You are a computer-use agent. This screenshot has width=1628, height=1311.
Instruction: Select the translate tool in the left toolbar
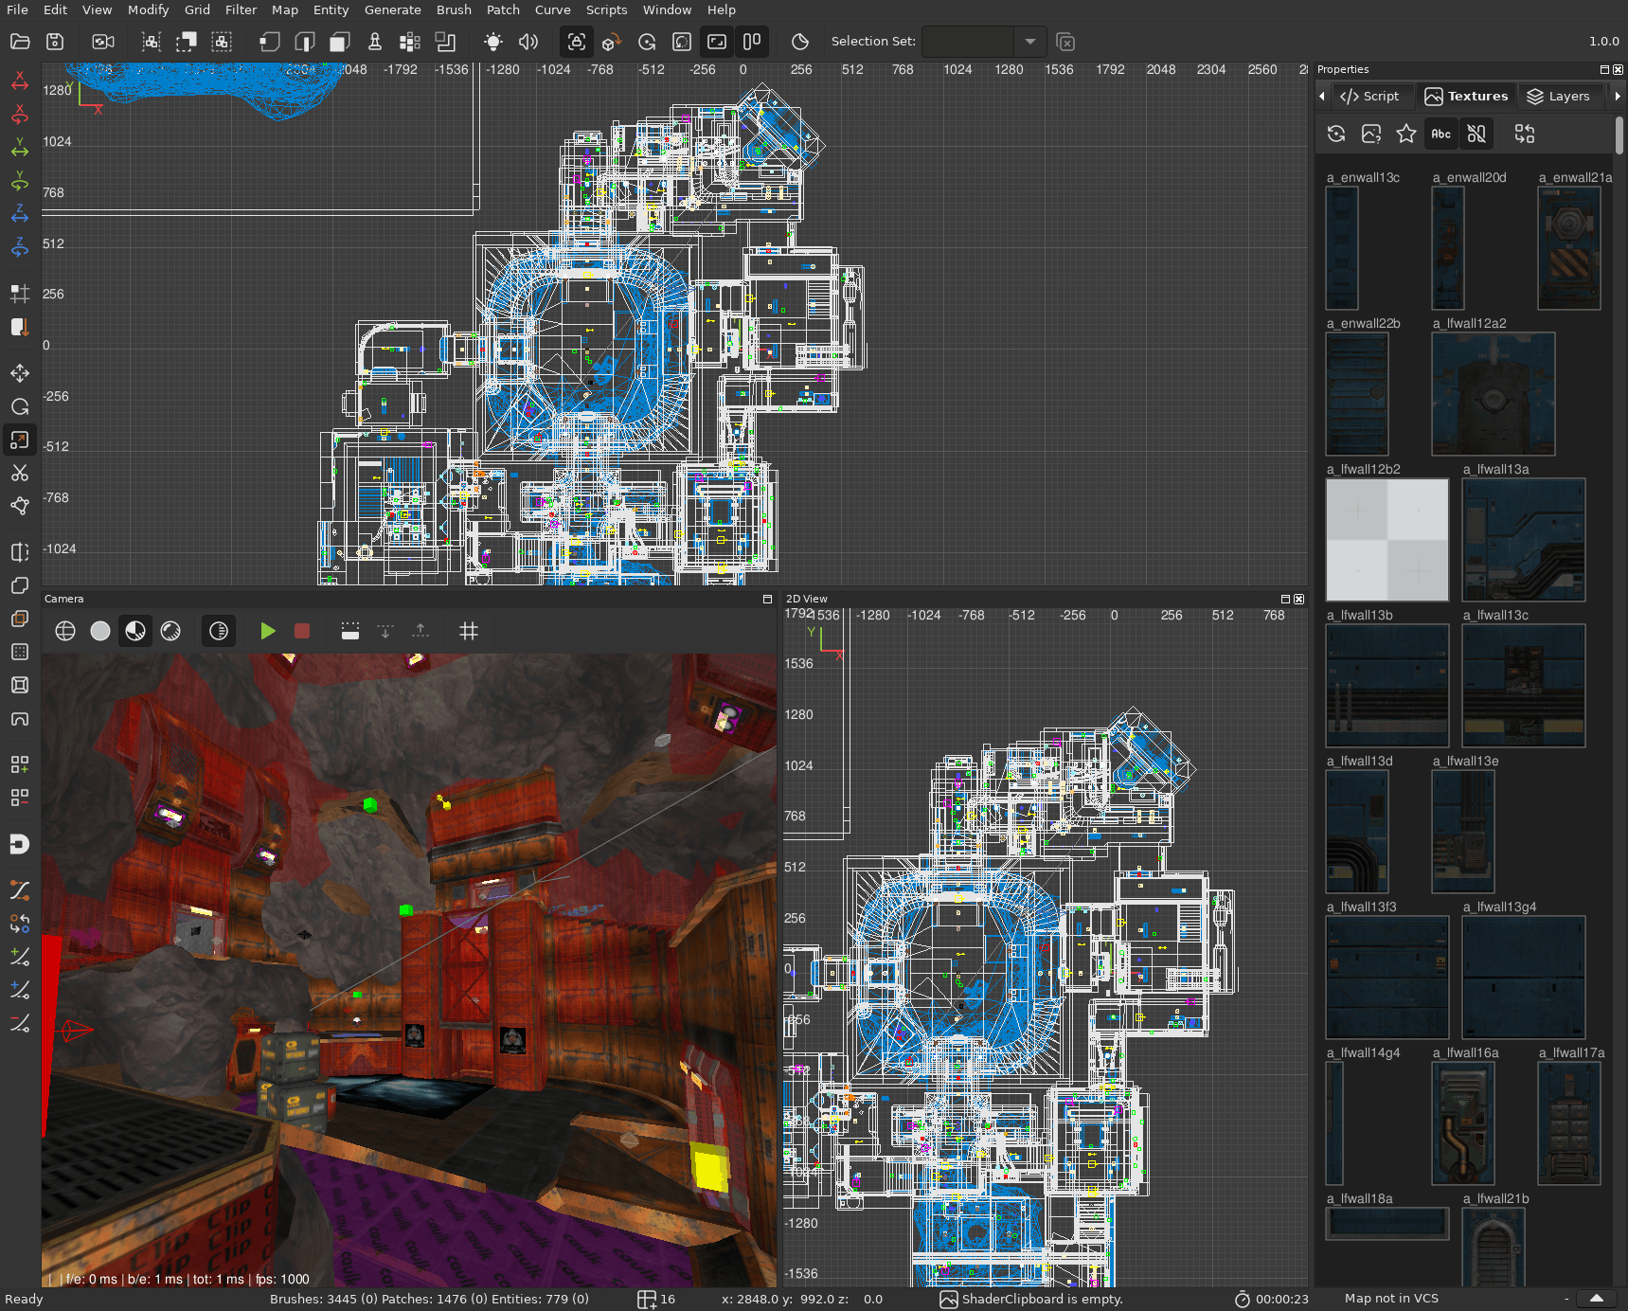pyautogui.click(x=20, y=373)
